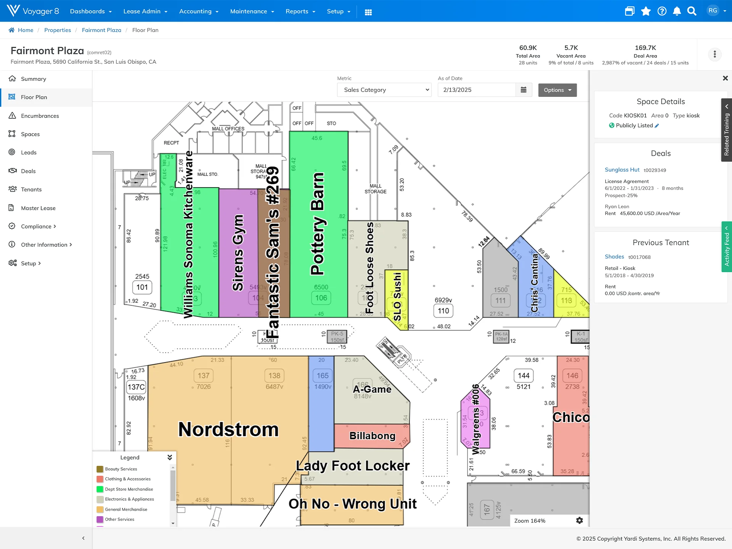Select Spaces in the left sidebar
Image resolution: width=732 pixels, height=549 pixels.
click(30, 134)
